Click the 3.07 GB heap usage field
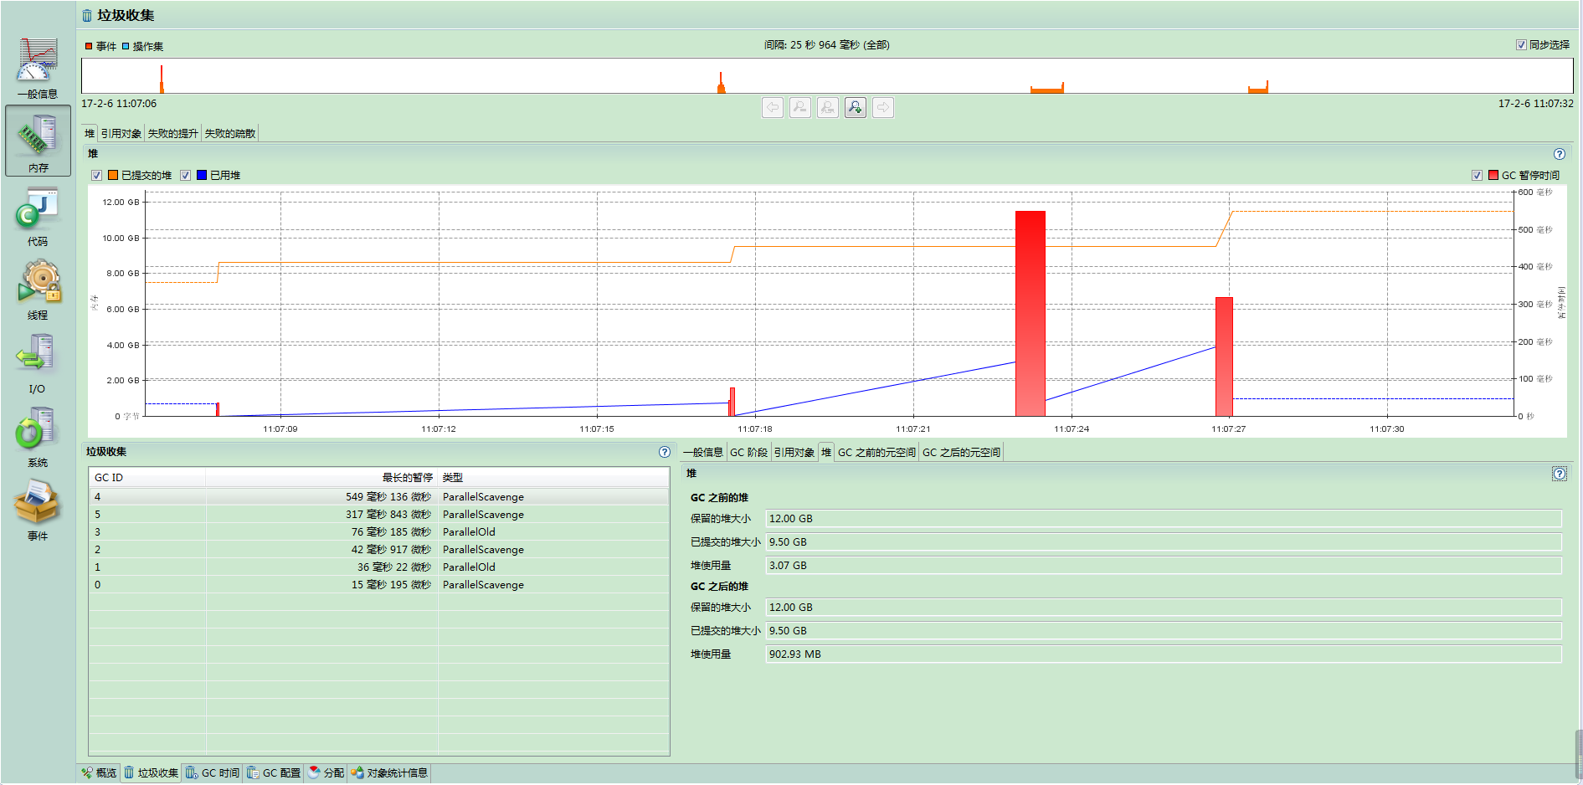The image size is (1583, 785). (1164, 566)
